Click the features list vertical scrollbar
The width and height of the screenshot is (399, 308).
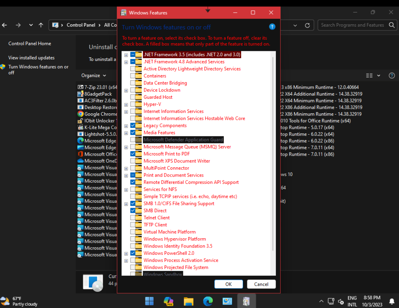pos(273,154)
